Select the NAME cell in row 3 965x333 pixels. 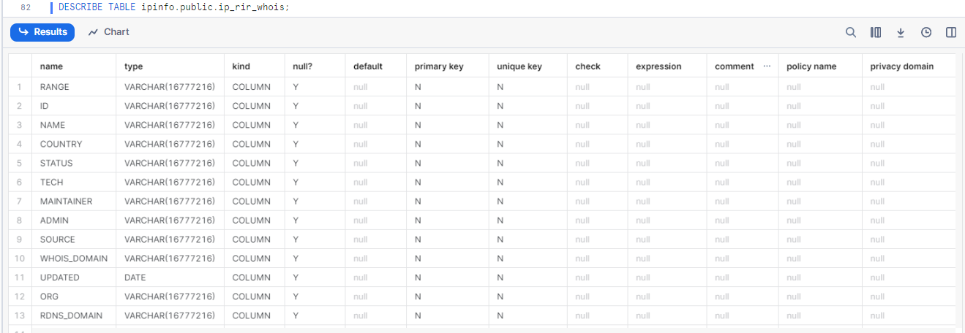[74, 125]
